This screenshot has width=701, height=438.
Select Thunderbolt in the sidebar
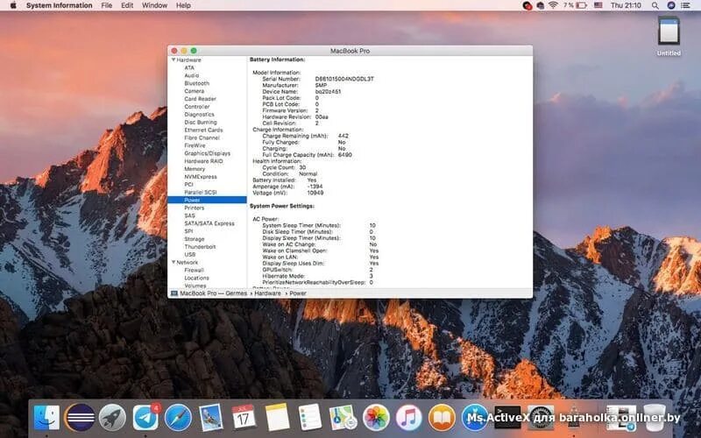click(x=200, y=247)
